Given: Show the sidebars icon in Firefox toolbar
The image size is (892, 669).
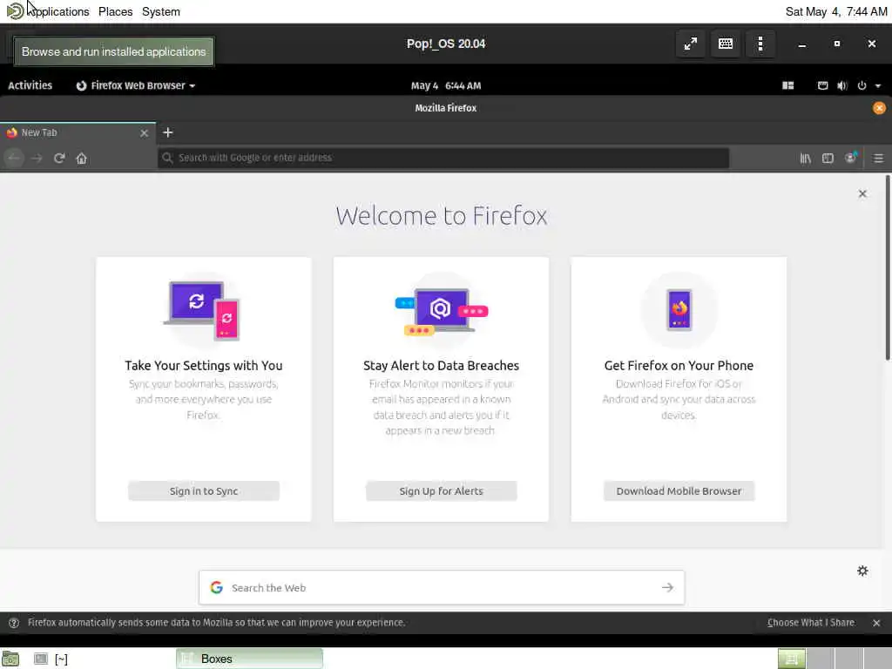Looking at the screenshot, I should [x=828, y=159].
